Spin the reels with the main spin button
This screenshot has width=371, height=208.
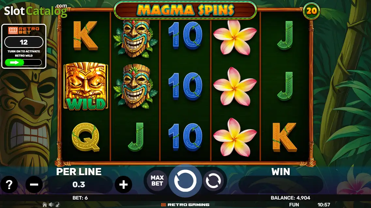[x=185, y=181]
